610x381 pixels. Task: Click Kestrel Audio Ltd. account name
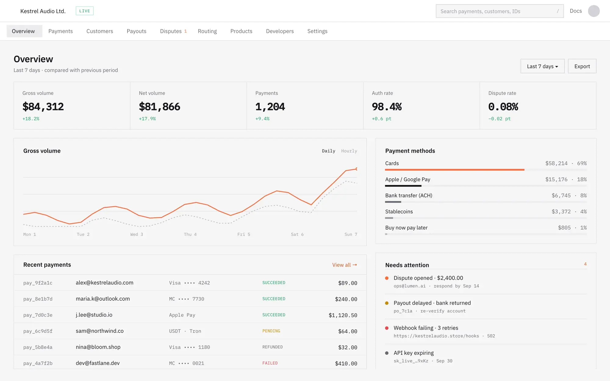tap(43, 11)
